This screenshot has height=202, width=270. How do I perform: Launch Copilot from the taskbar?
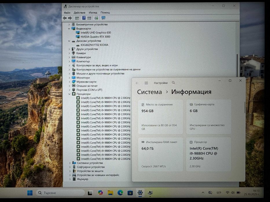point(100,193)
